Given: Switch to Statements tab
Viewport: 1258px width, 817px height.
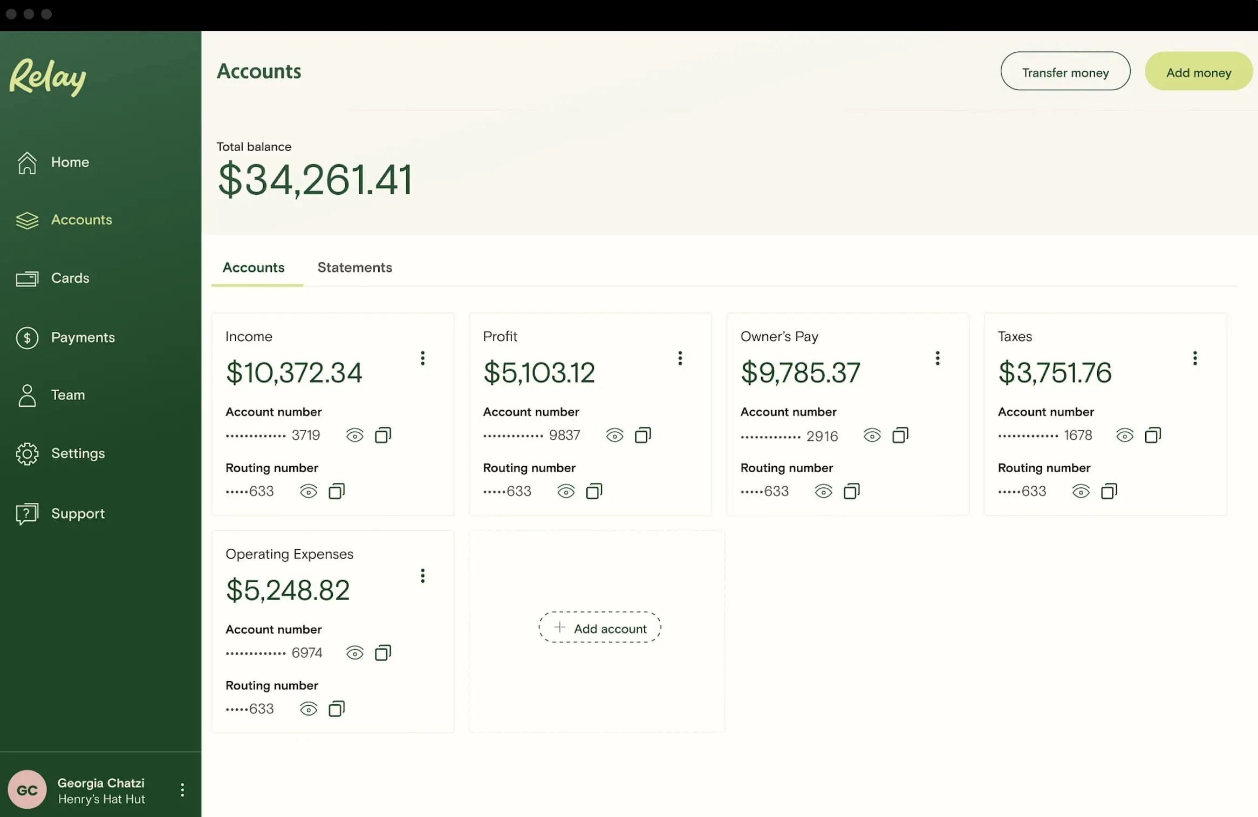Looking at the screenshot, I should click(355, 268).
